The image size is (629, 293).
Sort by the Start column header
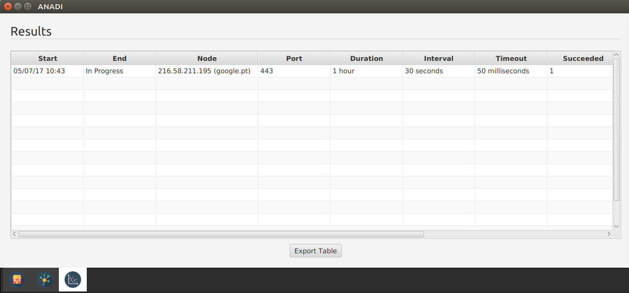[x=48, y=58]
